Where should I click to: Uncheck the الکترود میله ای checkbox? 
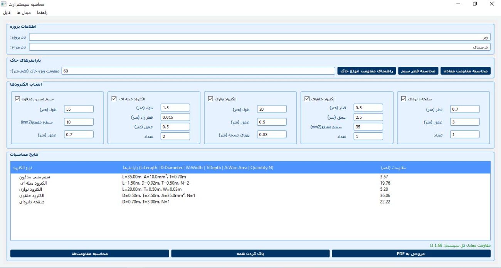coord(114,98)
